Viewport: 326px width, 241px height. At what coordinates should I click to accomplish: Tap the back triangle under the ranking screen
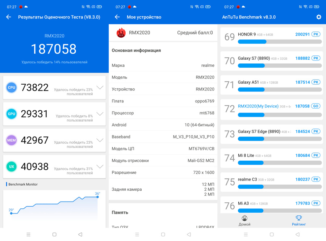[x=297, y=234]
